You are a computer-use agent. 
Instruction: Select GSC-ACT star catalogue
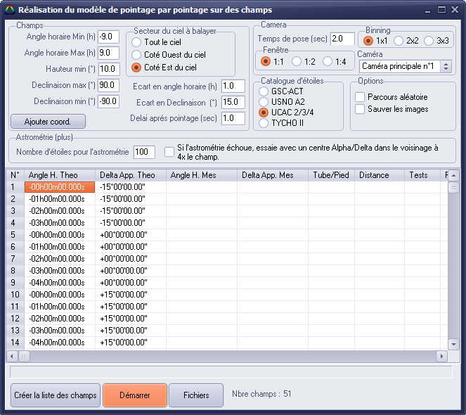(x=264, y=91)
